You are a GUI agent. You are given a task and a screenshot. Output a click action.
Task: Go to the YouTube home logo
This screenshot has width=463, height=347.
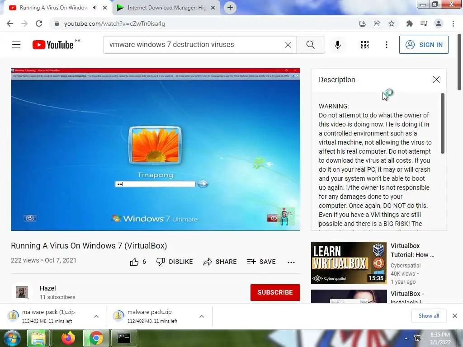53,45
